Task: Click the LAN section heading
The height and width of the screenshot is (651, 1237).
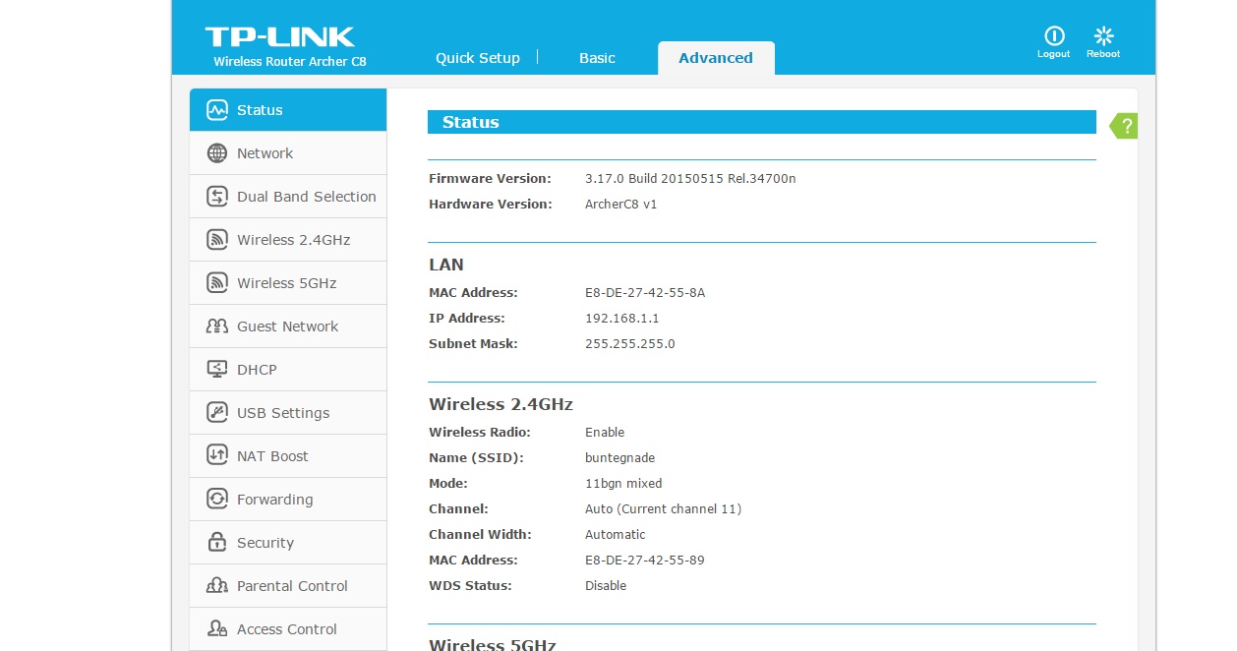Action: pos(446,265)
